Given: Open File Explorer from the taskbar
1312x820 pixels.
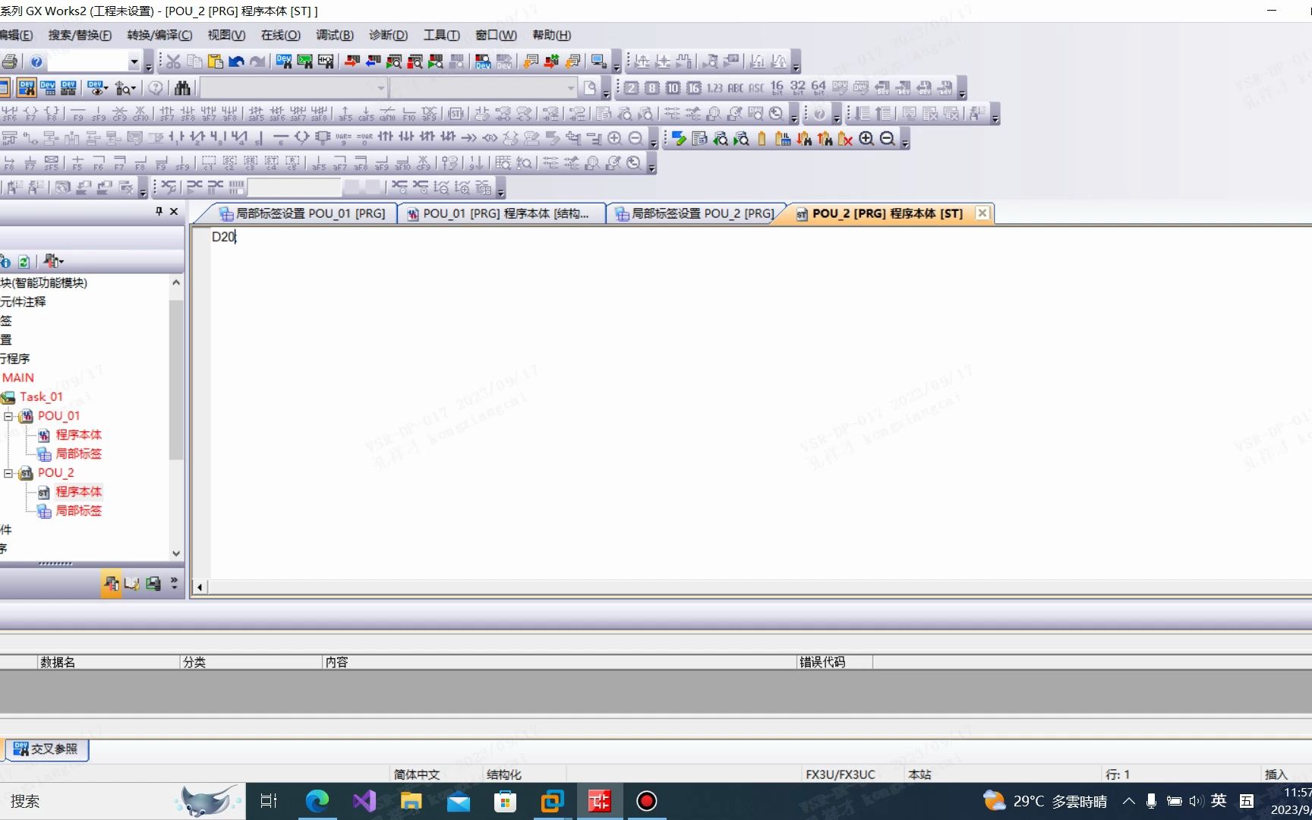Looking at the screenshot, I should click(x=411, y=801).
